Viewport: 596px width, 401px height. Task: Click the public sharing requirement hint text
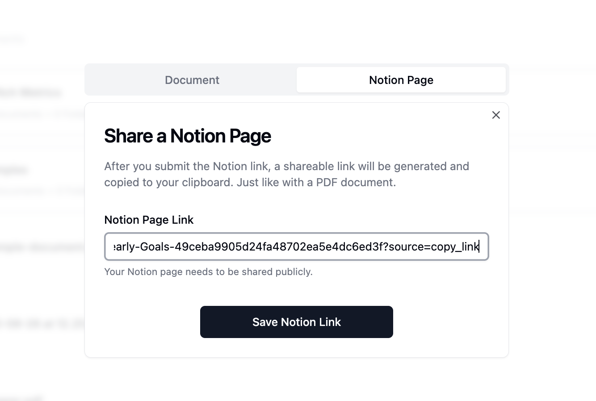(x=208, y=272)
